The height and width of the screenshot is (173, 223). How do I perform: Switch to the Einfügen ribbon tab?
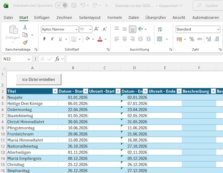42,17
